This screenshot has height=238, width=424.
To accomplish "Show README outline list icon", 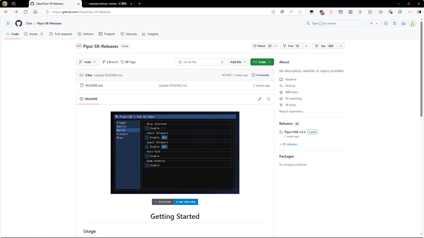I will coord(268,99).
